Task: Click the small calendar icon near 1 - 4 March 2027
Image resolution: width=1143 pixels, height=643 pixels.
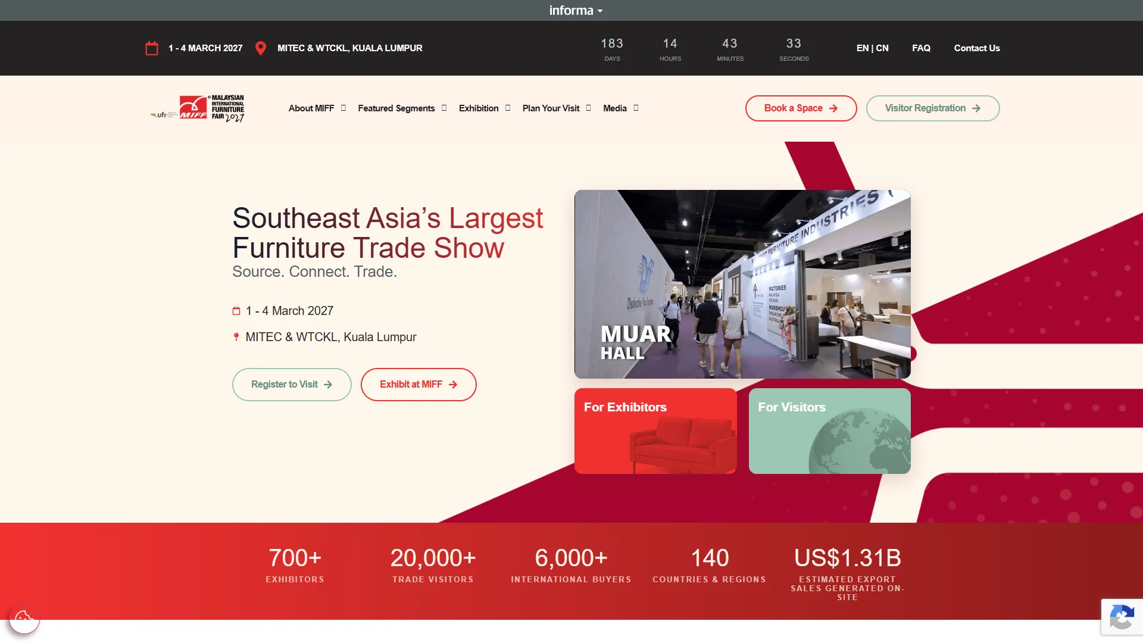Action: pos(236,311)
